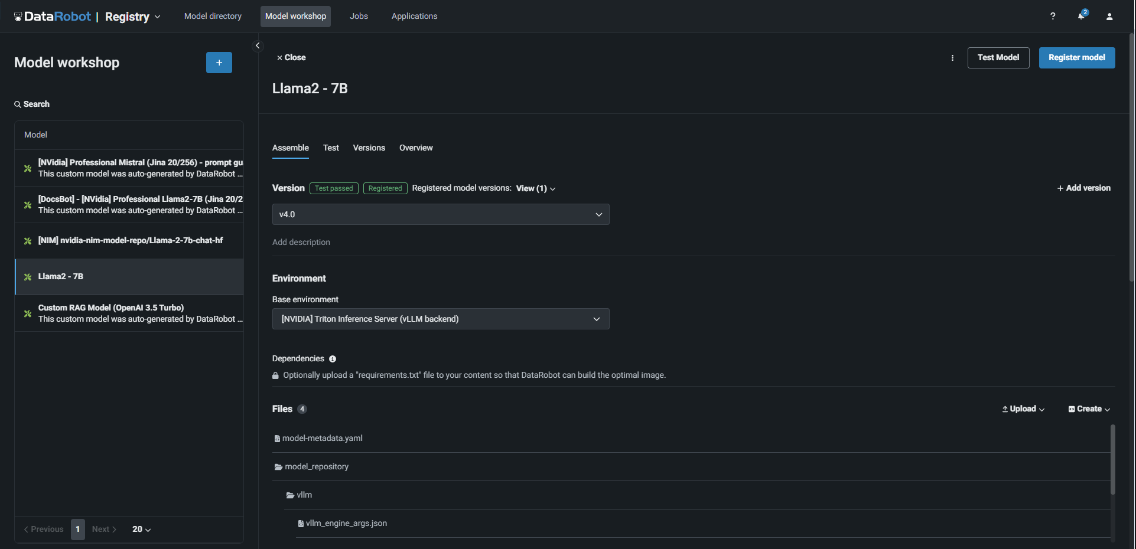Click the Test Model button

click(x=998, y=58)
